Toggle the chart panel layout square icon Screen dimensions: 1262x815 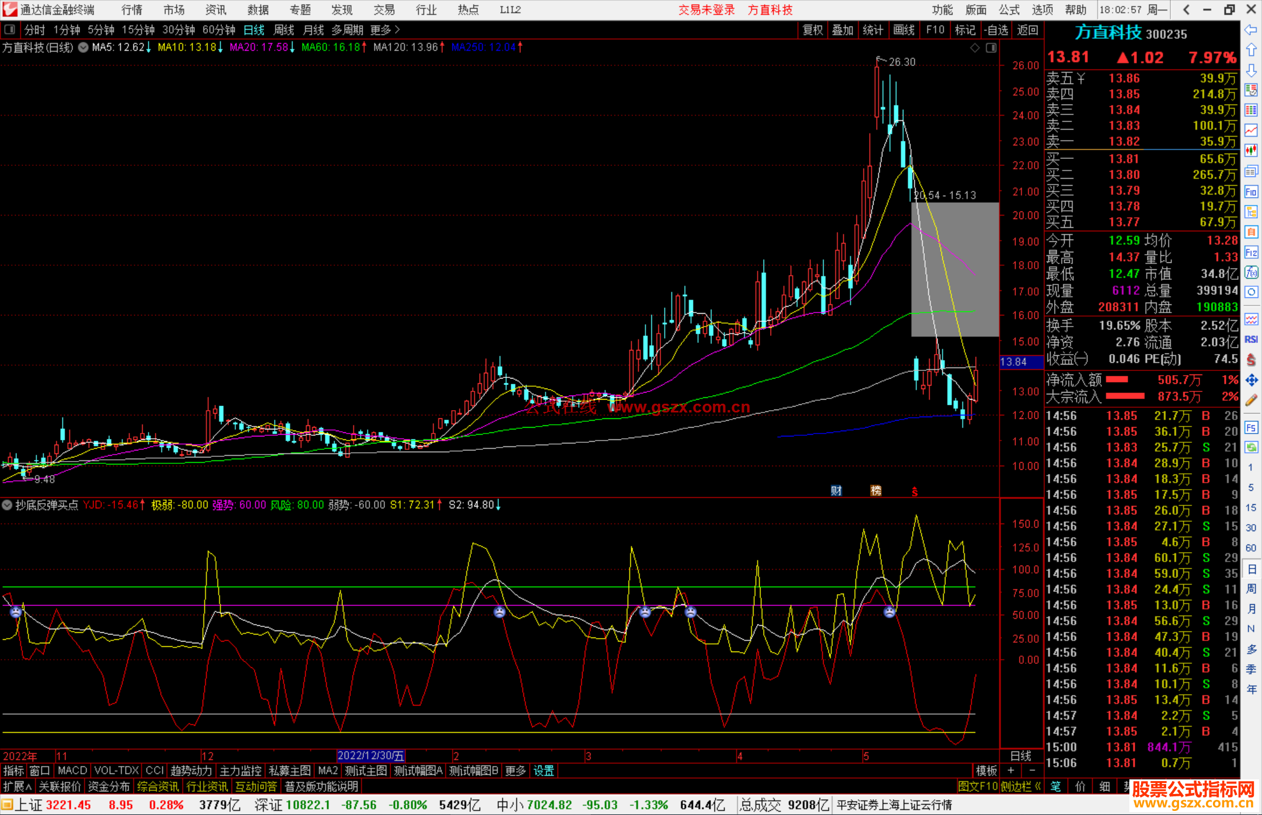[991, 48]
